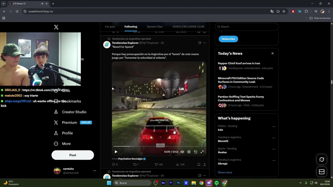Open the options menu for the Ávalos trend
This screenshot has width=333, height=187.
(x=274, y=149)
